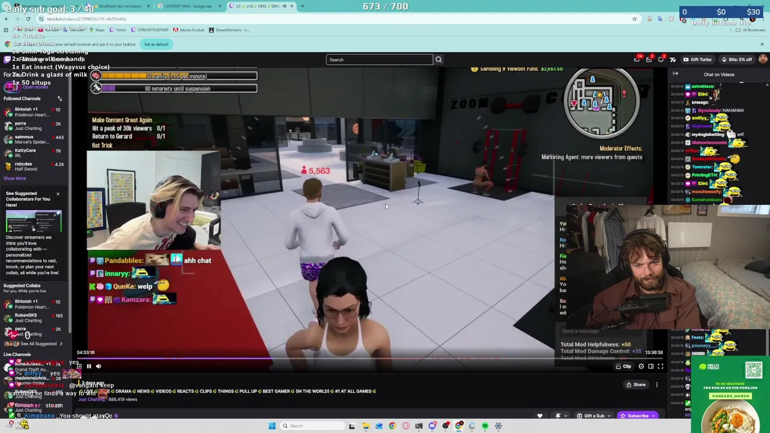Viewport: 770px width, 433px height.
Task: Share this video
Action: 636,385
